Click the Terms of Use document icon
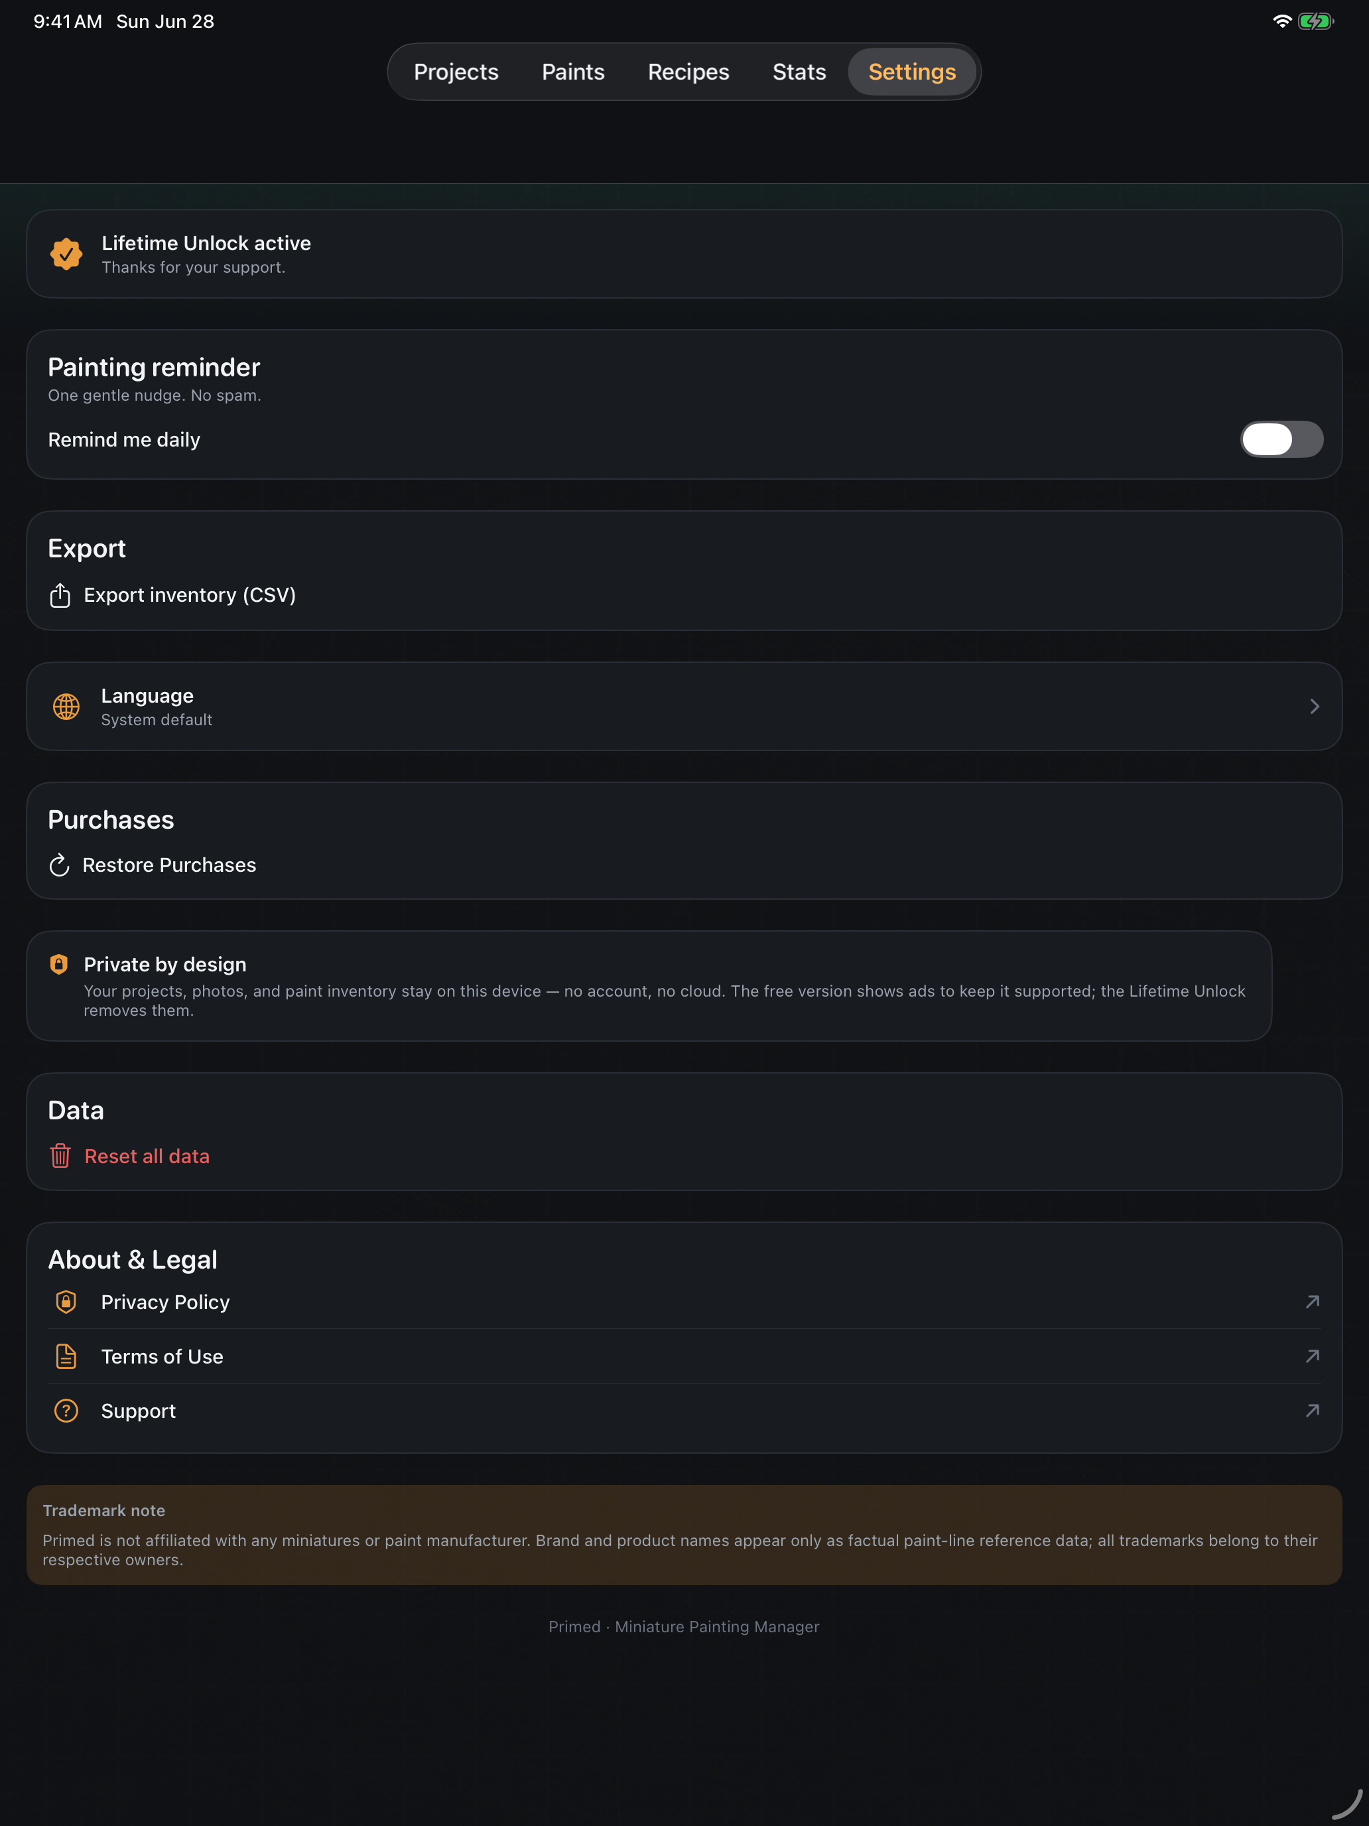This screenshot has height=1826, width=1369. point(66,1356)
